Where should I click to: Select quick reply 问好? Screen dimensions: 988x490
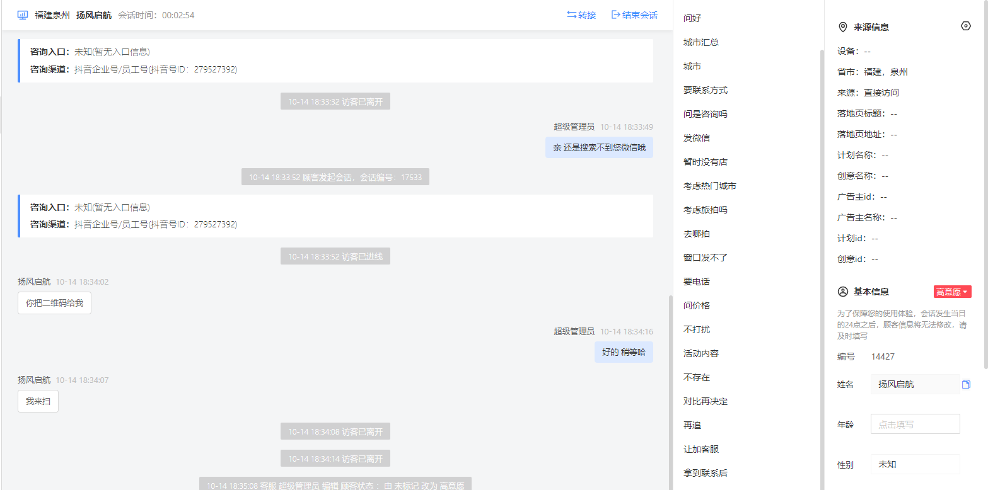click(x=692, y=18)
